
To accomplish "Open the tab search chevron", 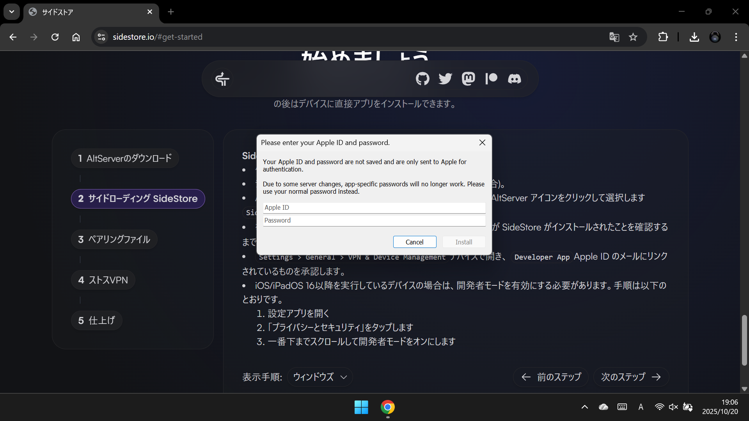I will [x=11, y=12].
